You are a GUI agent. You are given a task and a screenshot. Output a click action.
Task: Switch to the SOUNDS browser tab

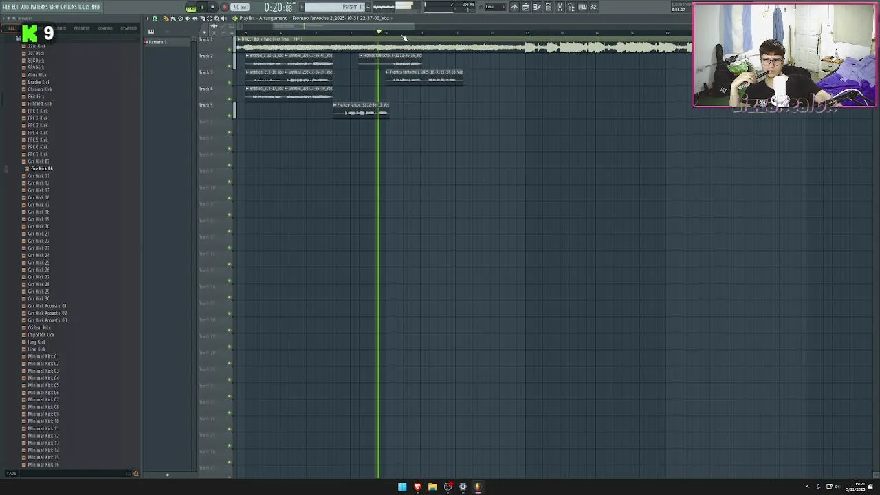(105, 28)
